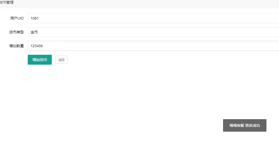The image size is (279, 146).
Task: Select the field containing 1081
Action: point(153,18)
